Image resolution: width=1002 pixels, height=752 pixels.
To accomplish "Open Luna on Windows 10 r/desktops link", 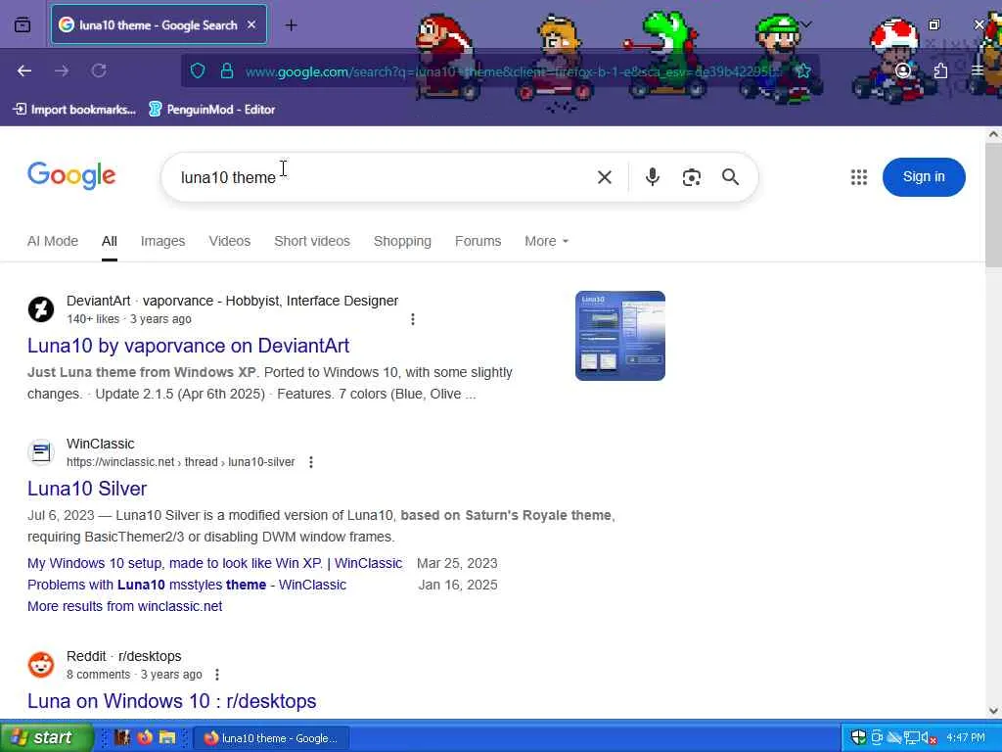I will 171,701.
